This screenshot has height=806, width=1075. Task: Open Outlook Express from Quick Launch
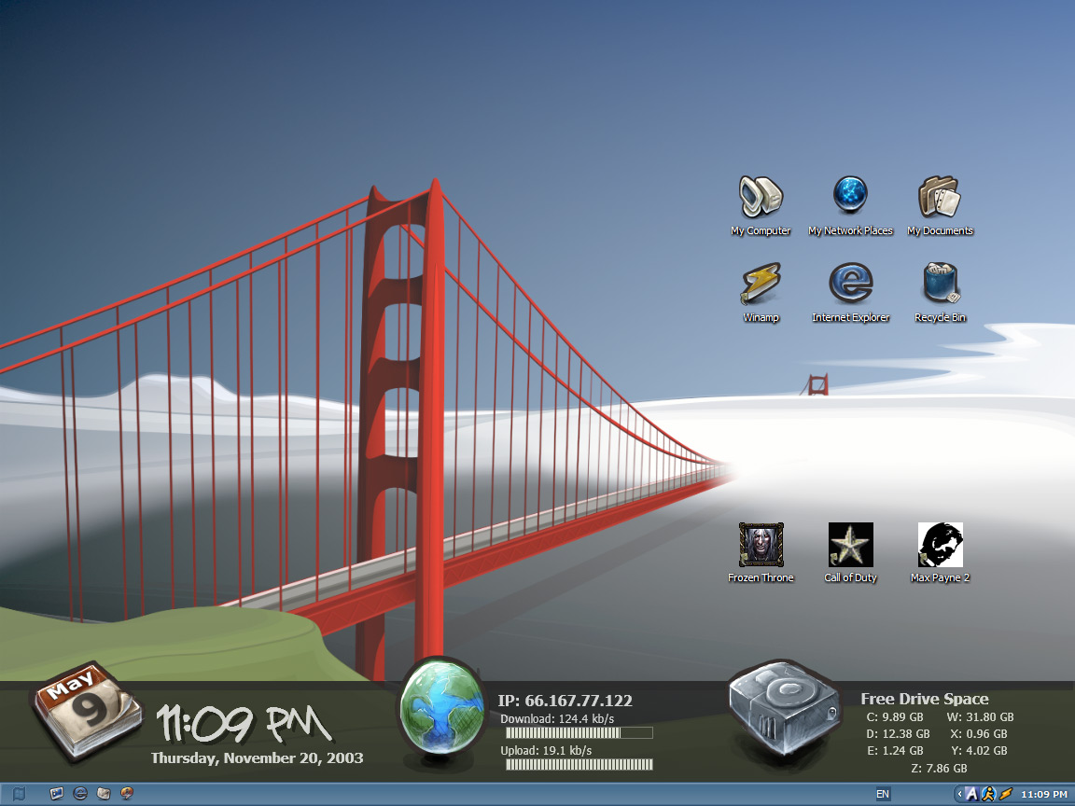click(103, 794)
